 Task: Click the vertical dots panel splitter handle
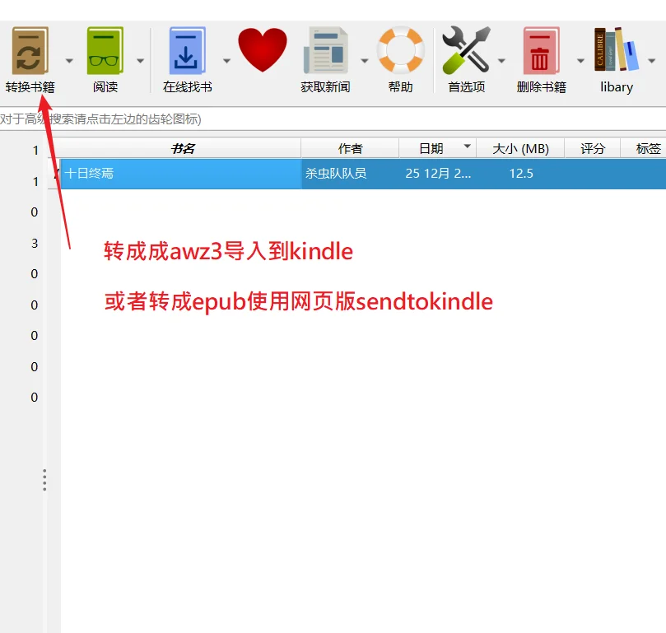click(44, 480)
